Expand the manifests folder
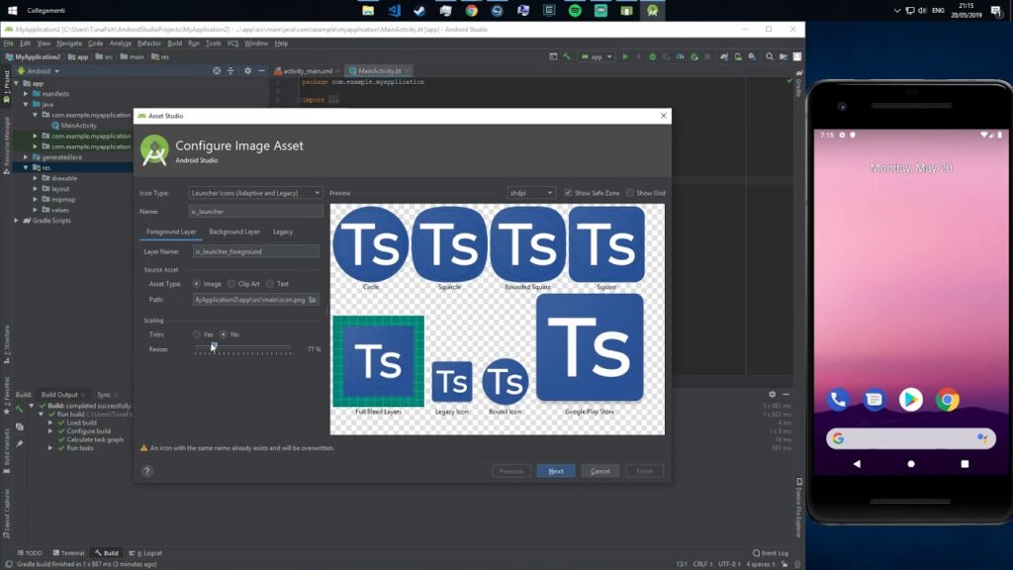The height and width of the screenshot is (570, 1013). tap(26, 94)
